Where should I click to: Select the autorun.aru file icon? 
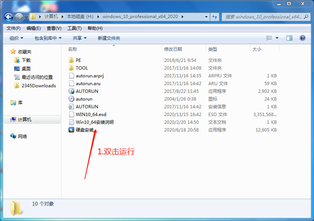(x=71, y=83)
